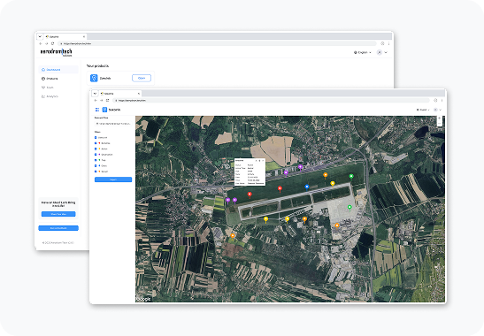484x336 pixels.
Task: Click the blue button below the sidebar promo card
Action: (x=58, y=228)
